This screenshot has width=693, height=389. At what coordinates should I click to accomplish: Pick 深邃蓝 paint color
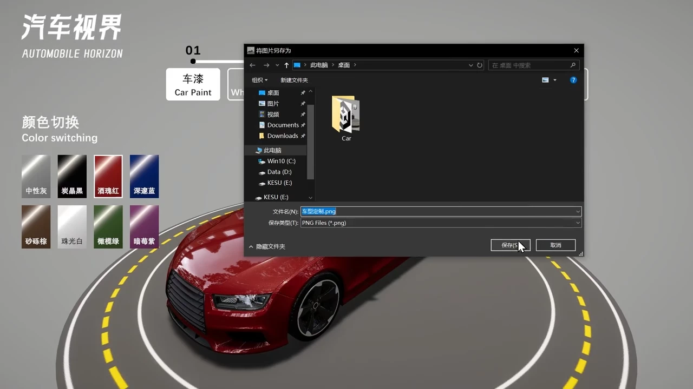point(144,176)
